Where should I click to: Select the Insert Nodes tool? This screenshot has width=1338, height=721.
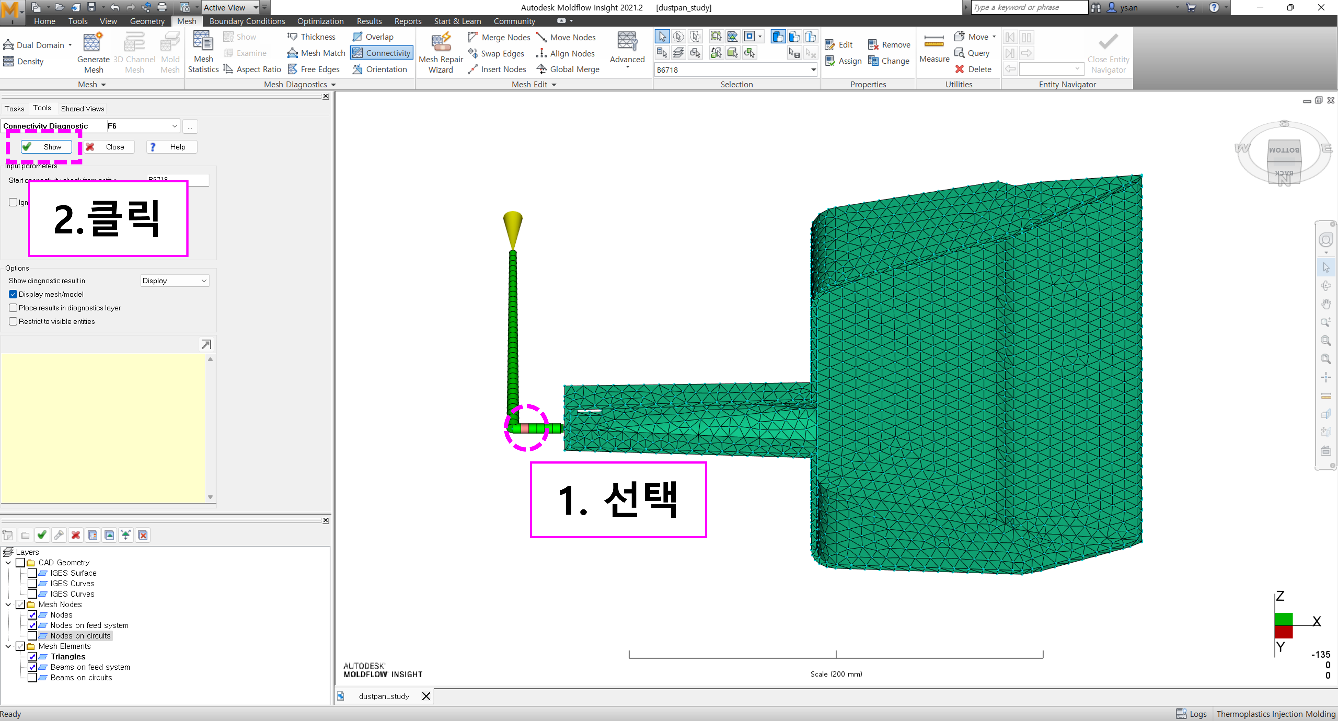[x=497, y=69]
